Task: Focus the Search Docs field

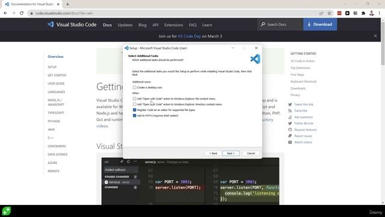Action: click(x=280, y=24)
